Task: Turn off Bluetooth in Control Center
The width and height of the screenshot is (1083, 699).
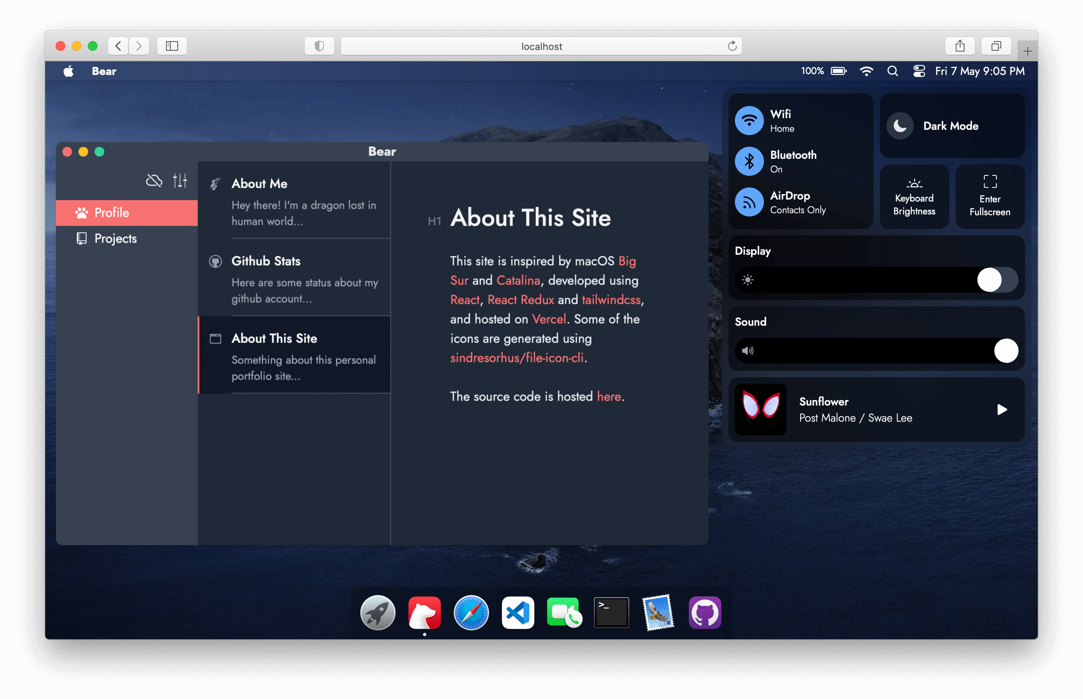Action: (x=749, y=161)
